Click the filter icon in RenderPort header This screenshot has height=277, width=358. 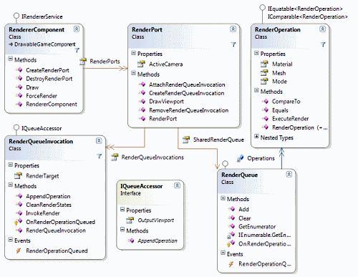(x=233, y=44)
